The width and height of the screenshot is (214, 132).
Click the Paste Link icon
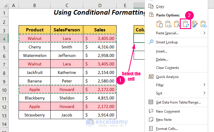tap(203, 24)
